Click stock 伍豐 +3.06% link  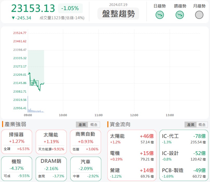(86, 149)
